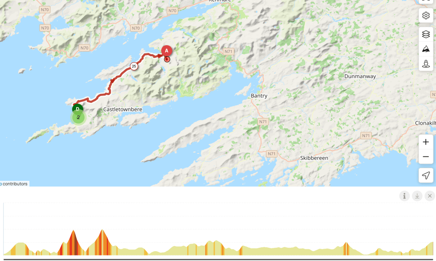Click the Skibbereen town label
This screenshot has width=436, height=261.
pos(314,158)
